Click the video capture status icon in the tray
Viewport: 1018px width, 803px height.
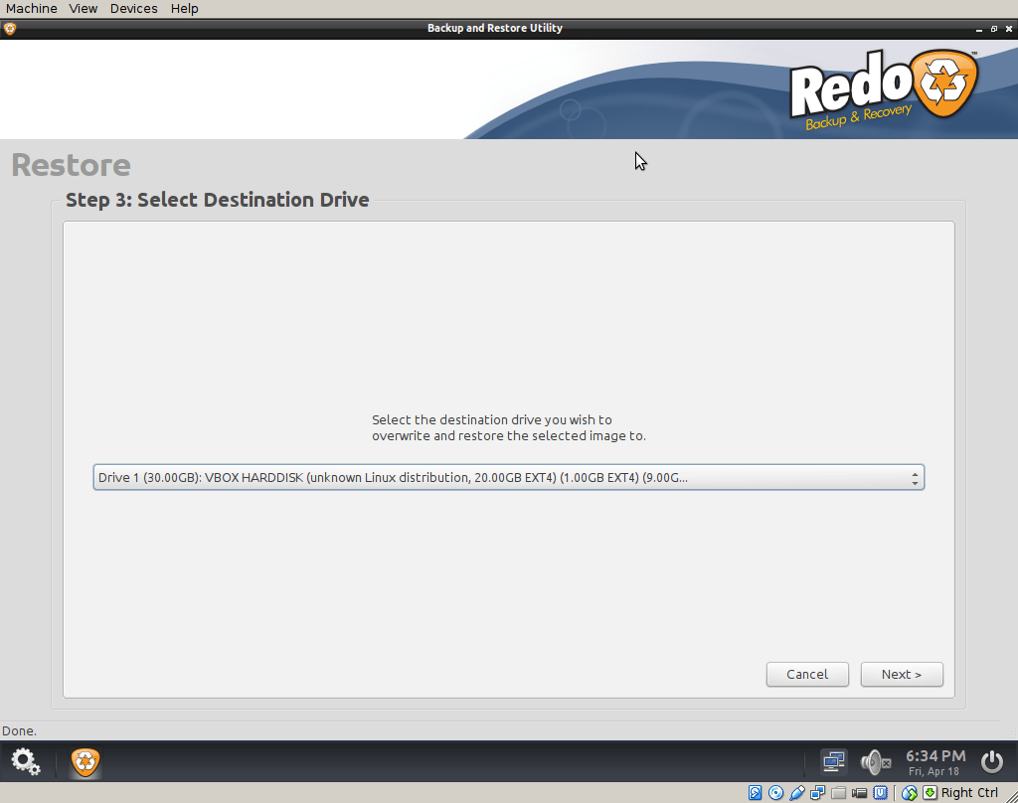[x=859, y=792]
